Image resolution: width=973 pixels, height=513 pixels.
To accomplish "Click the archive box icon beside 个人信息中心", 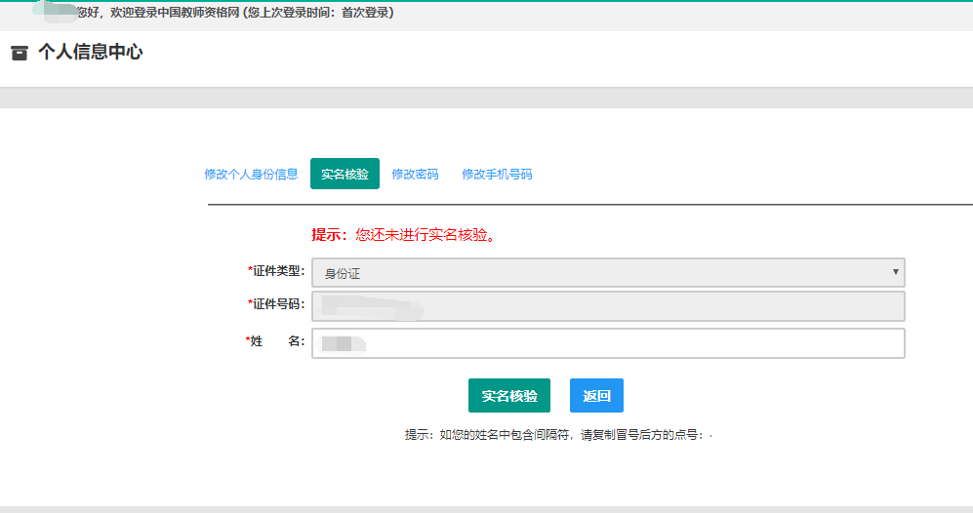I will (x=20, y=53).
